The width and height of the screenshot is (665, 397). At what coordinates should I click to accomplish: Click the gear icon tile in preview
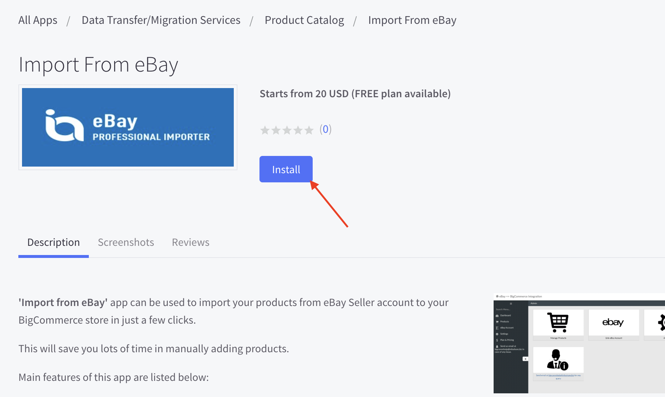pyautogui.click(x=660, y=323)
